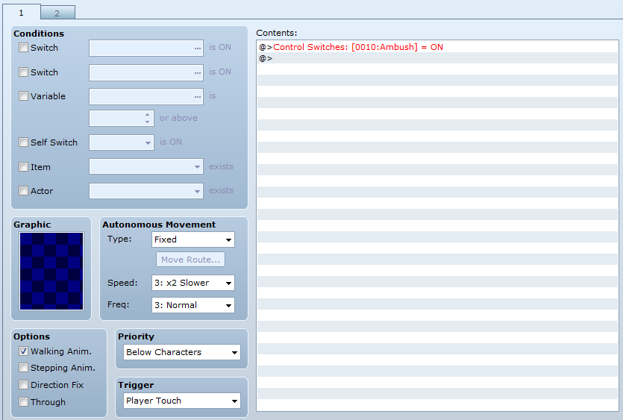Screen dimensions: 623x420
Task: Turn on the Direction Fix option
Action: tap(24, 385)
